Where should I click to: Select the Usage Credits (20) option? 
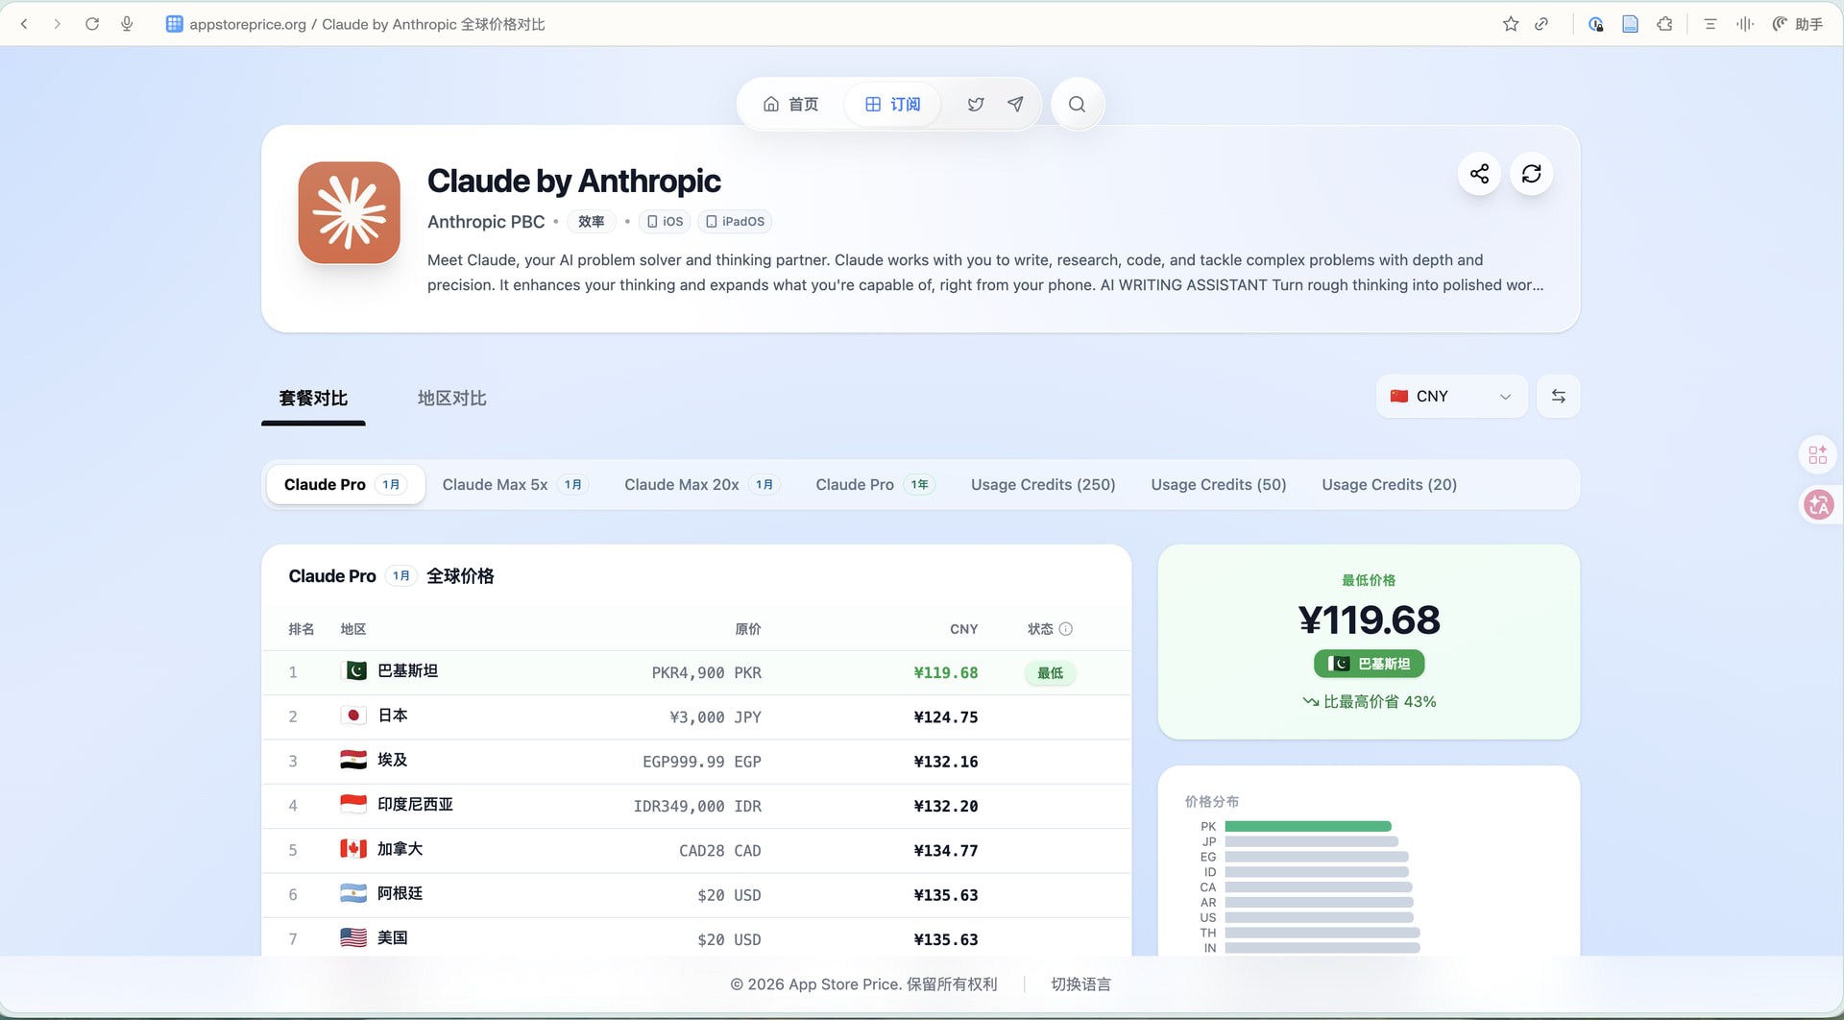(x=1389, y=485)
